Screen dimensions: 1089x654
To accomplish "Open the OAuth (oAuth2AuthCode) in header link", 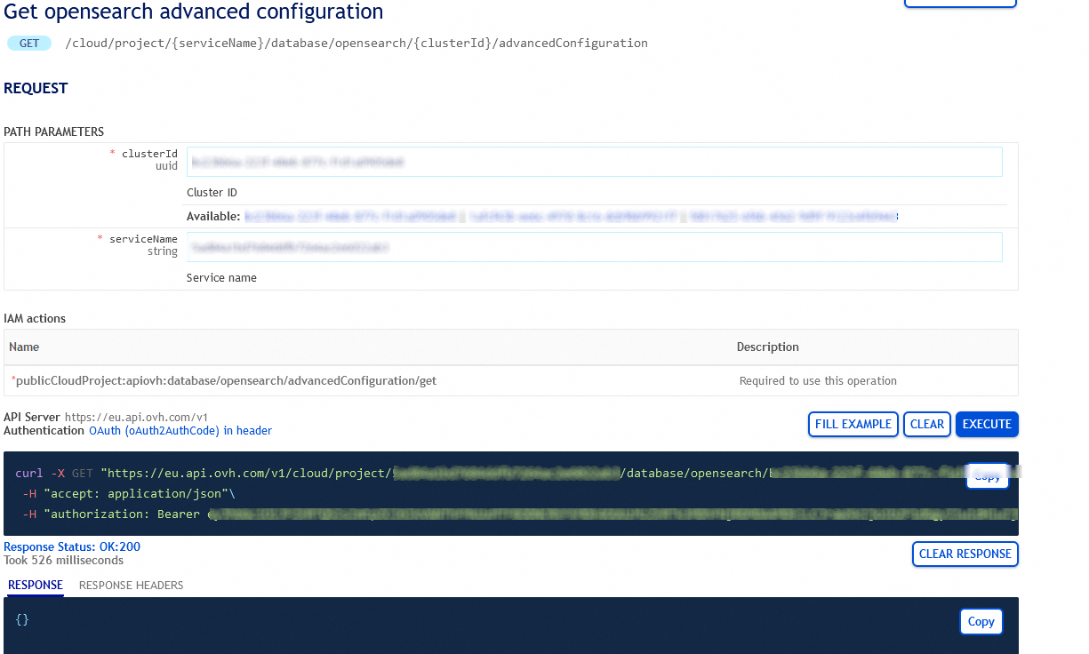I will click(x=180, y=430).
